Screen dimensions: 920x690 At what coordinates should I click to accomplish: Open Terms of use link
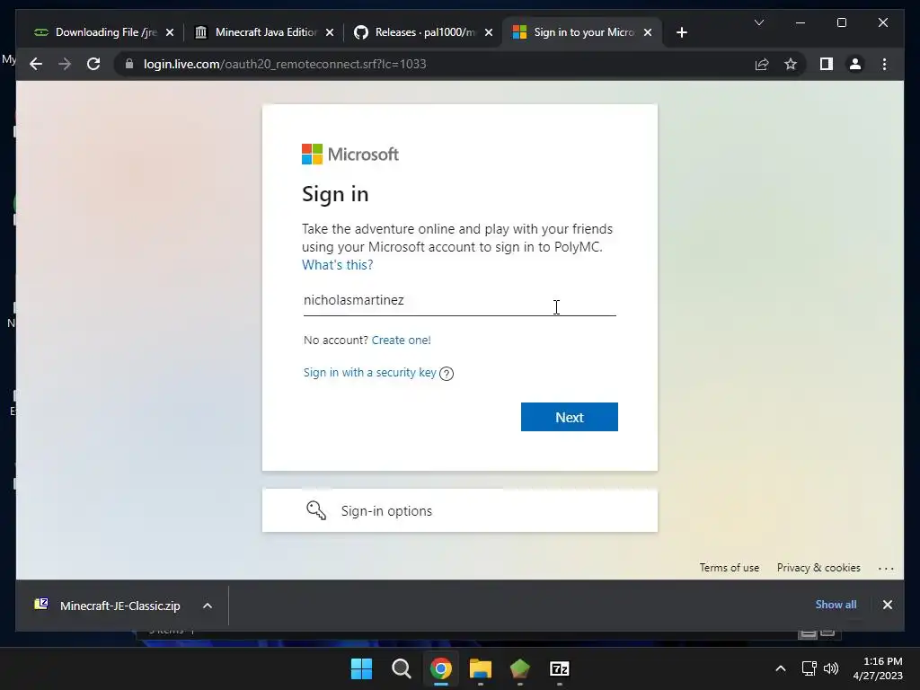(x=730, y=568)
